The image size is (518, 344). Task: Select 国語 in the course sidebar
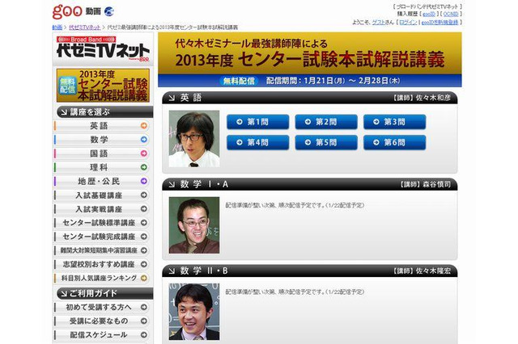click(x=101, y=153)
